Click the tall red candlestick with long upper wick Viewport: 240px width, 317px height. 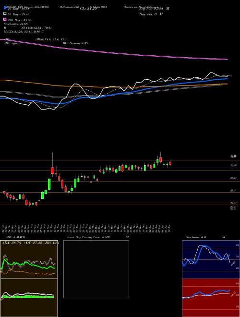point(52,170)
